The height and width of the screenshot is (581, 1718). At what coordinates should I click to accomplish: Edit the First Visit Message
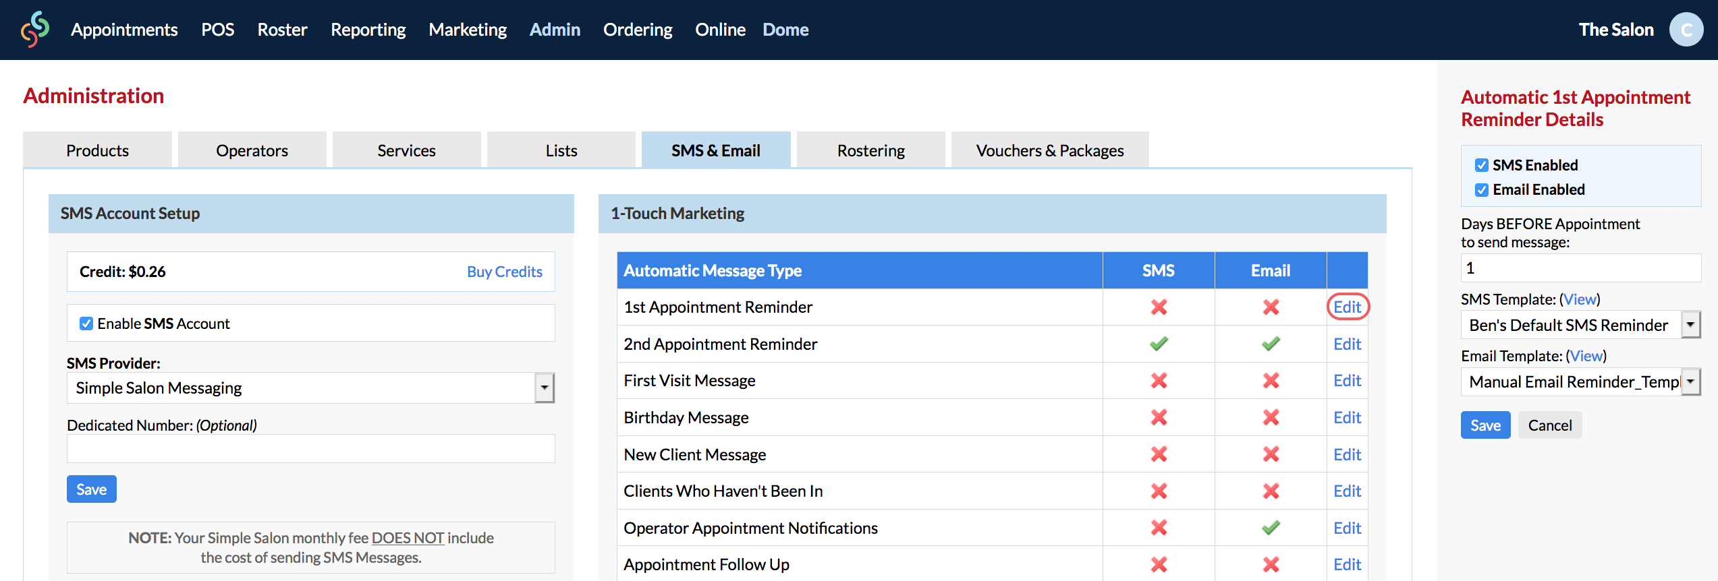pyautogui.click(x=1347, y=381)
